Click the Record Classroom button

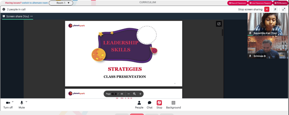237,3
